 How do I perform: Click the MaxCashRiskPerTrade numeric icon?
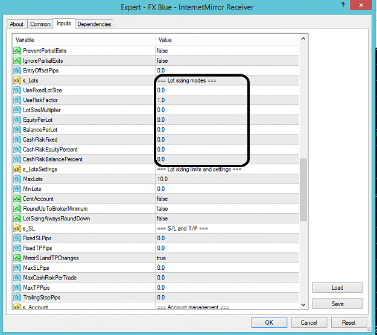(17, 278)
